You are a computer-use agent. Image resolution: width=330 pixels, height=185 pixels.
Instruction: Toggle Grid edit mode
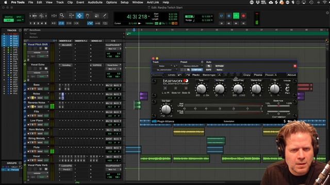(19, 20)
